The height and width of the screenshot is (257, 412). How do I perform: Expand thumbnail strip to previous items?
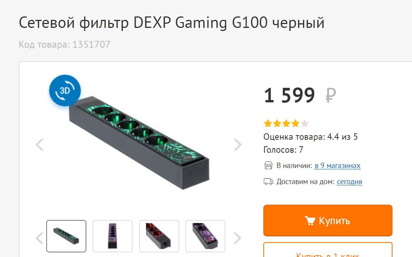[x=40, y=238]
